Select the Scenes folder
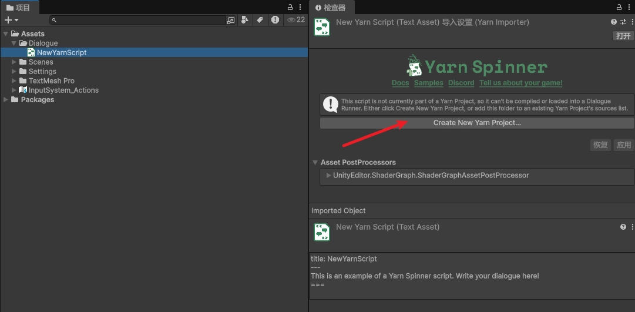This screenshot has height=312, width=635. click(41, 62)
